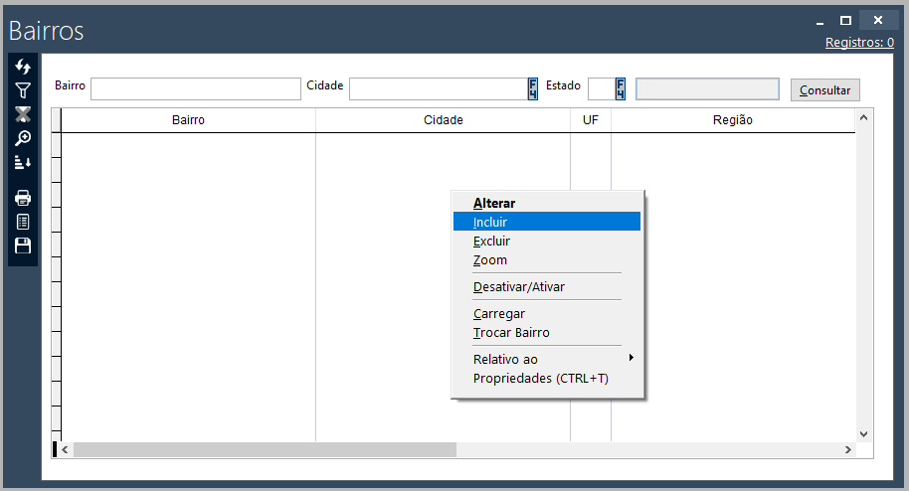Open the Registros: 0 link
This screenshot has width=909, height=491.
pyautogui.click(x=859, y=43)
